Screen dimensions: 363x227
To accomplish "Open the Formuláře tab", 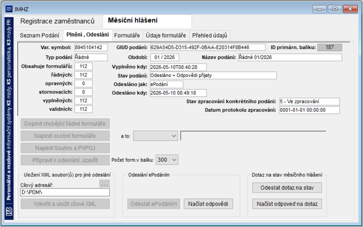I will click(x=127, y=35).
